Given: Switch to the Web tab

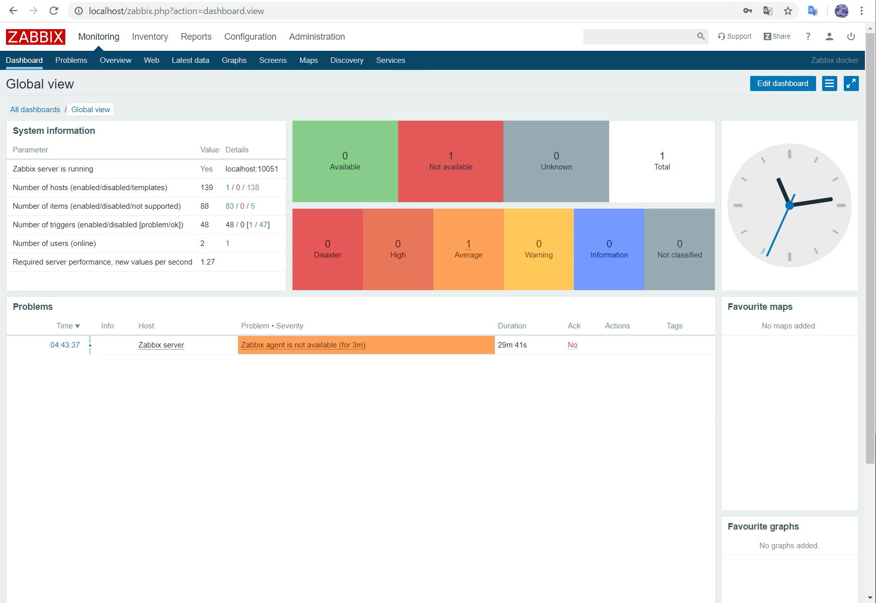Looking at the screenshot, I should [x=152, y=60].
